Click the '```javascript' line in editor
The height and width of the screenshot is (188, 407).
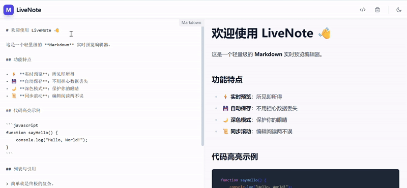point(22,125)
